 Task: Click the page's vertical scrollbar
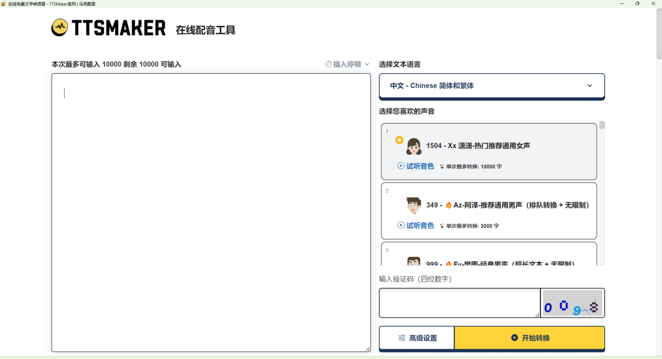click(x=659, y=34)
